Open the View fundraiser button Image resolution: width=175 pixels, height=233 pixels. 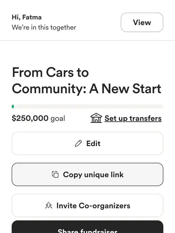[x=142, y=22]
